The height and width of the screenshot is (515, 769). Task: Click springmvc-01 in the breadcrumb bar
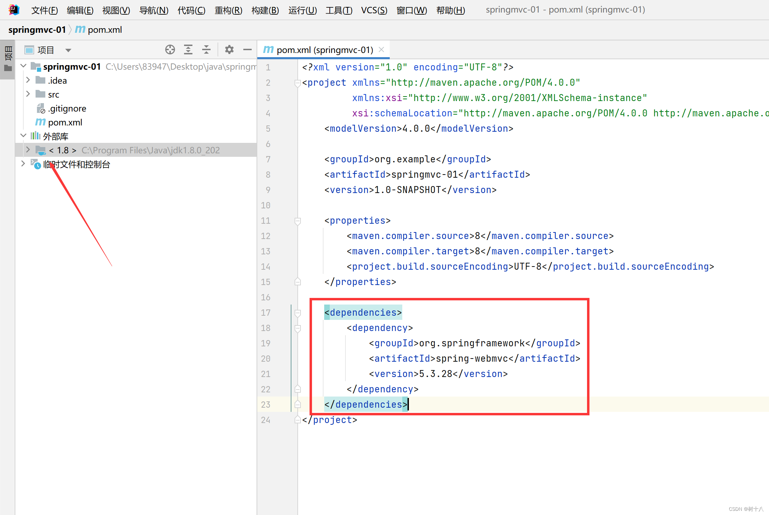(37, 30)
